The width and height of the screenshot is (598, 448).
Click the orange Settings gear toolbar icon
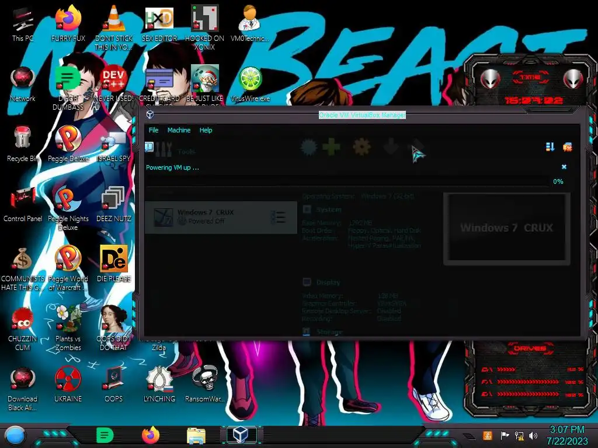pyautogui.click(x=361, y=147)
